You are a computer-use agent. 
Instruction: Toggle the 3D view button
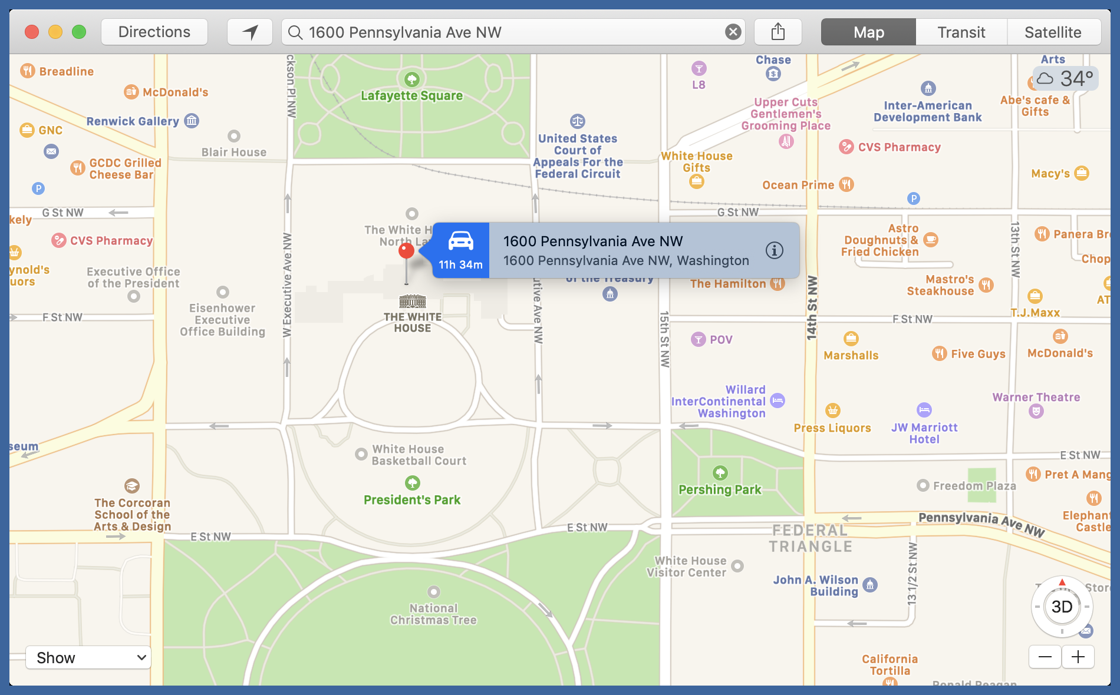(1062, 607)
